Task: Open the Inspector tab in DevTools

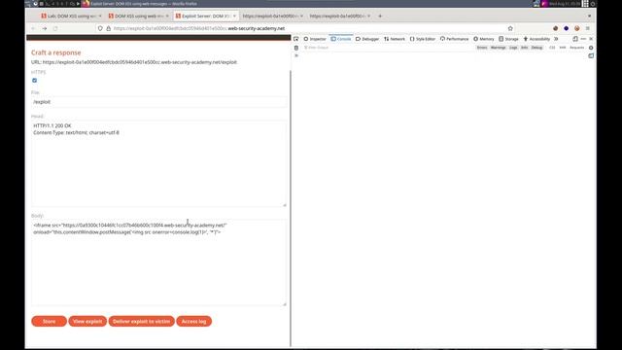Action: 315,39
